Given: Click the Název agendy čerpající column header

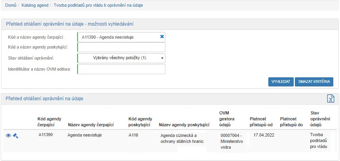Looking at the screenshot, I should (x=91, y=125).
